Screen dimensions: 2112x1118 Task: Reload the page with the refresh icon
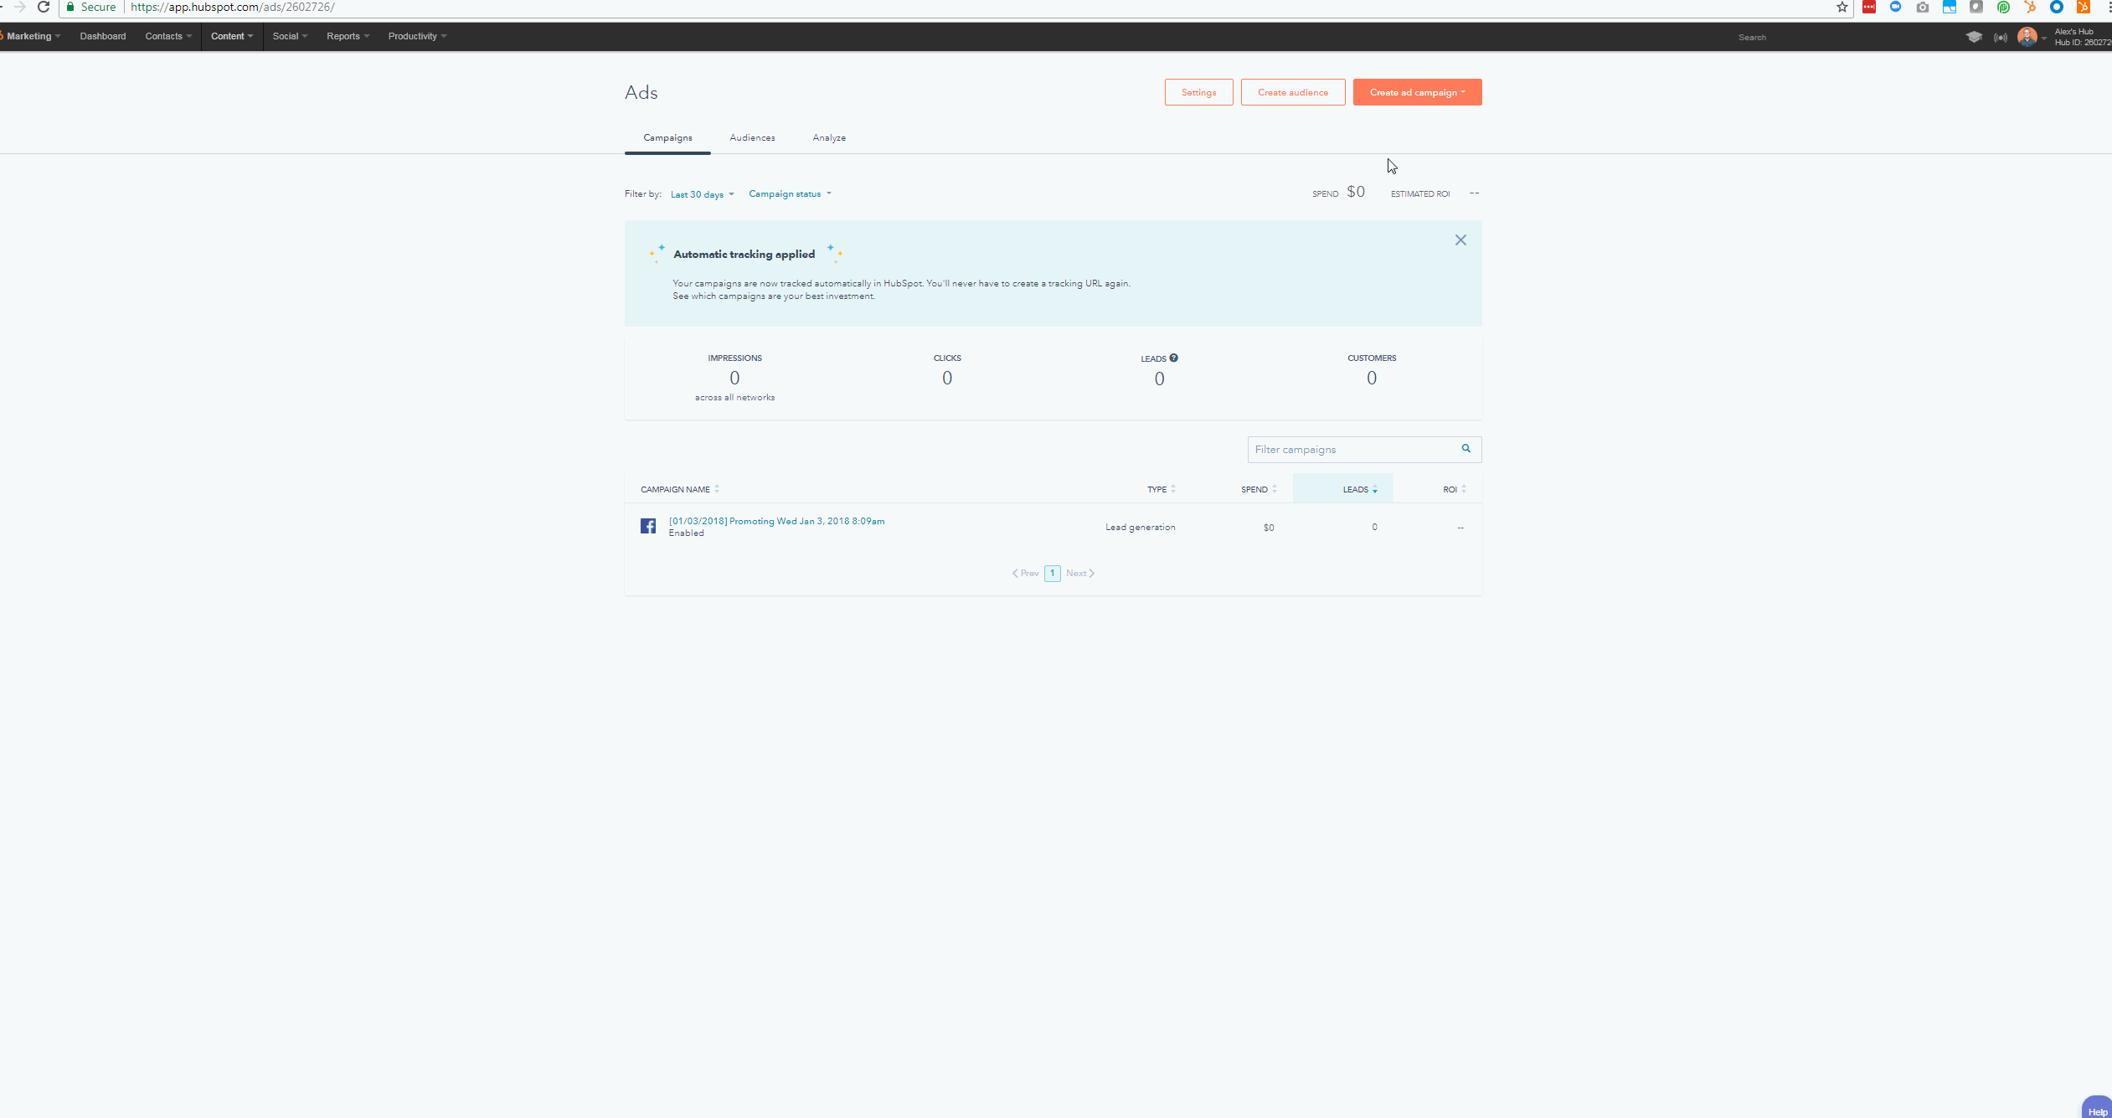tap(44, 8)
